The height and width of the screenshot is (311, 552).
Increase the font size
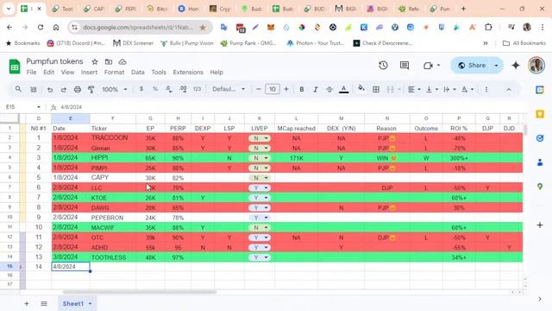(286, 89)
